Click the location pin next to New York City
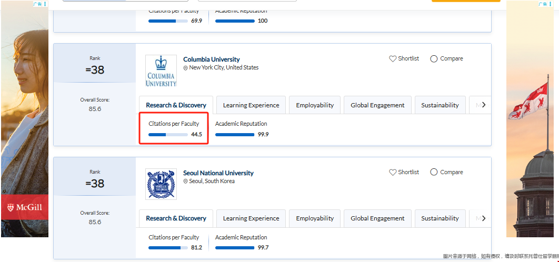The image size is (559, 262). 186,68
